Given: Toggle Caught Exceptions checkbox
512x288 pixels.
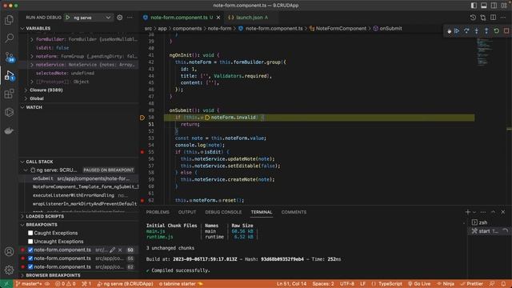Looking at the screenshot, I should [x=30, y=233].
